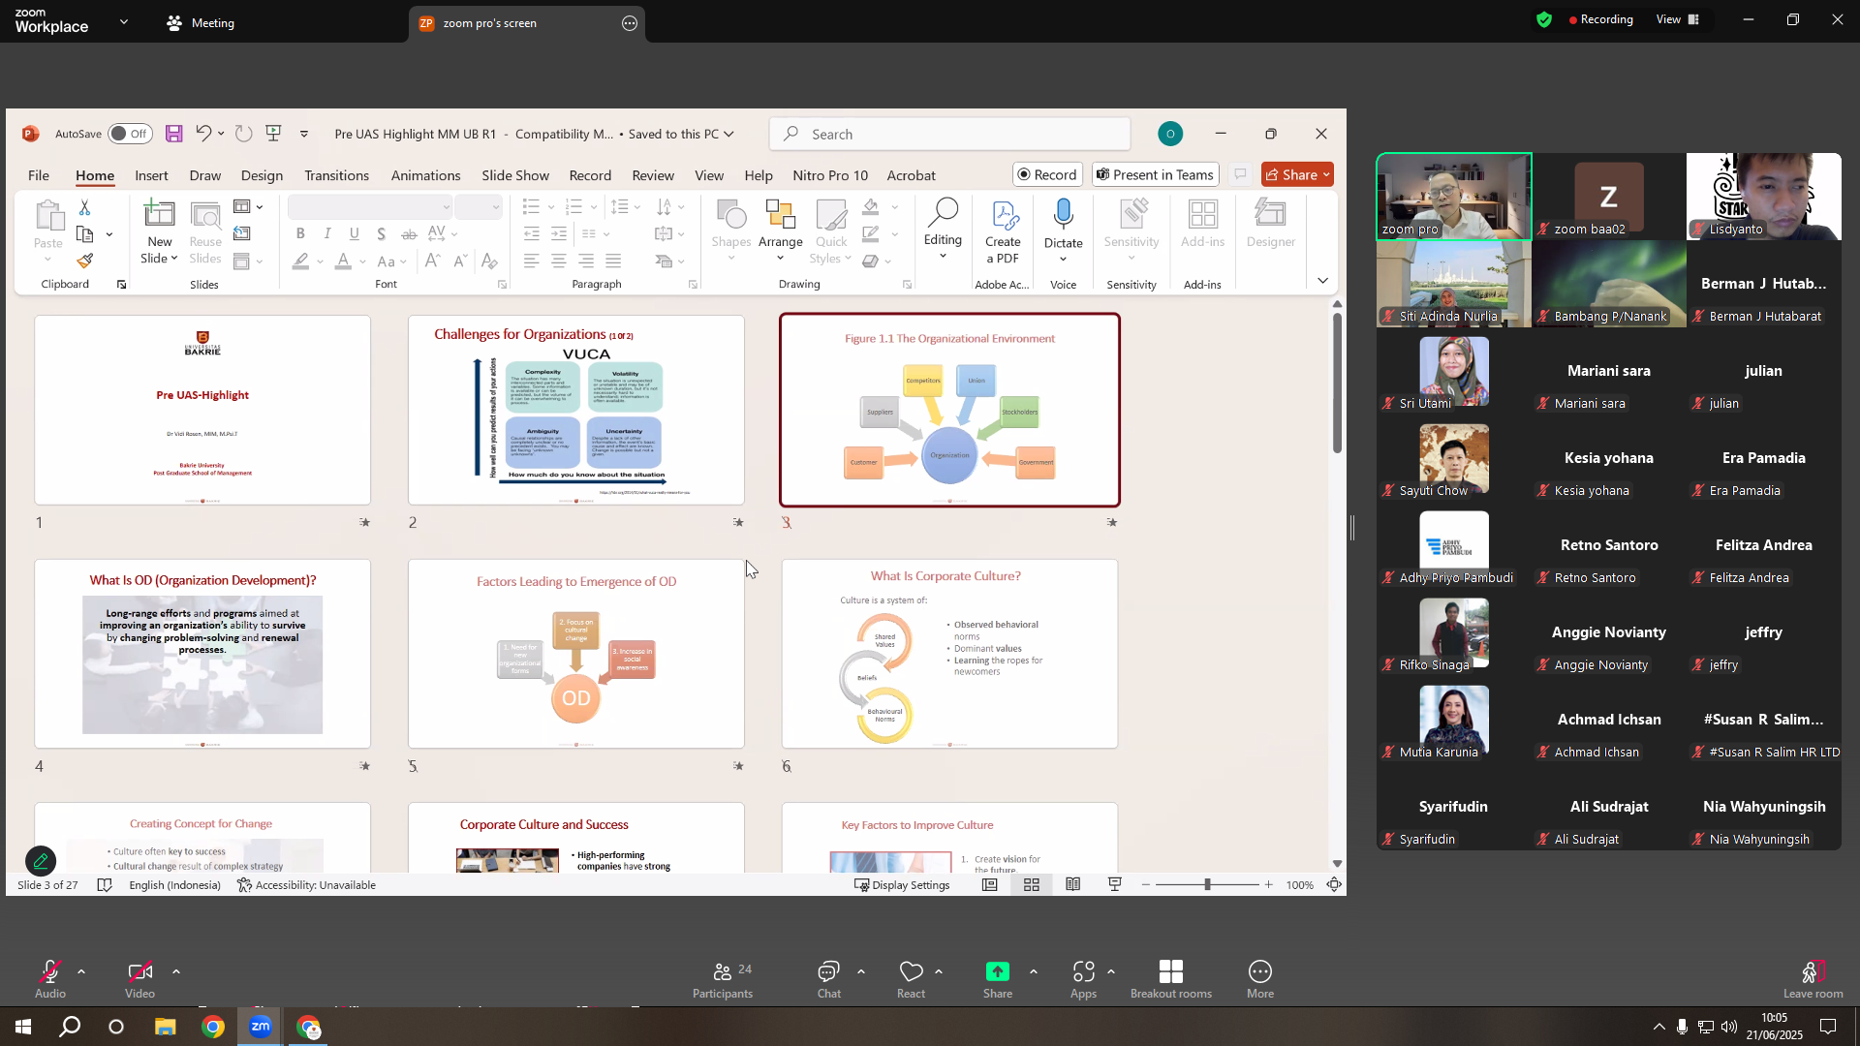Go to the Slide Show tab
This screenshot has height=1046, width=1860.
coord(515,175)
